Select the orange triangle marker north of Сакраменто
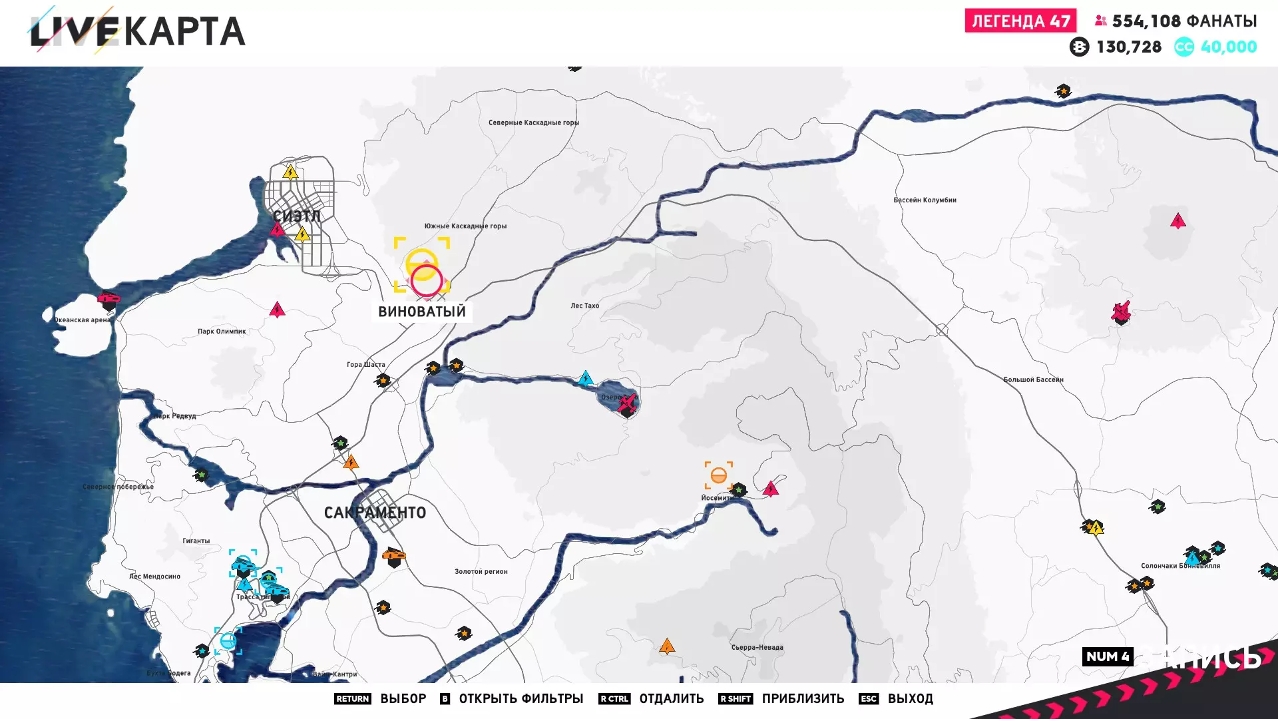Screen dimensions: 1278x719 (351, 462)
